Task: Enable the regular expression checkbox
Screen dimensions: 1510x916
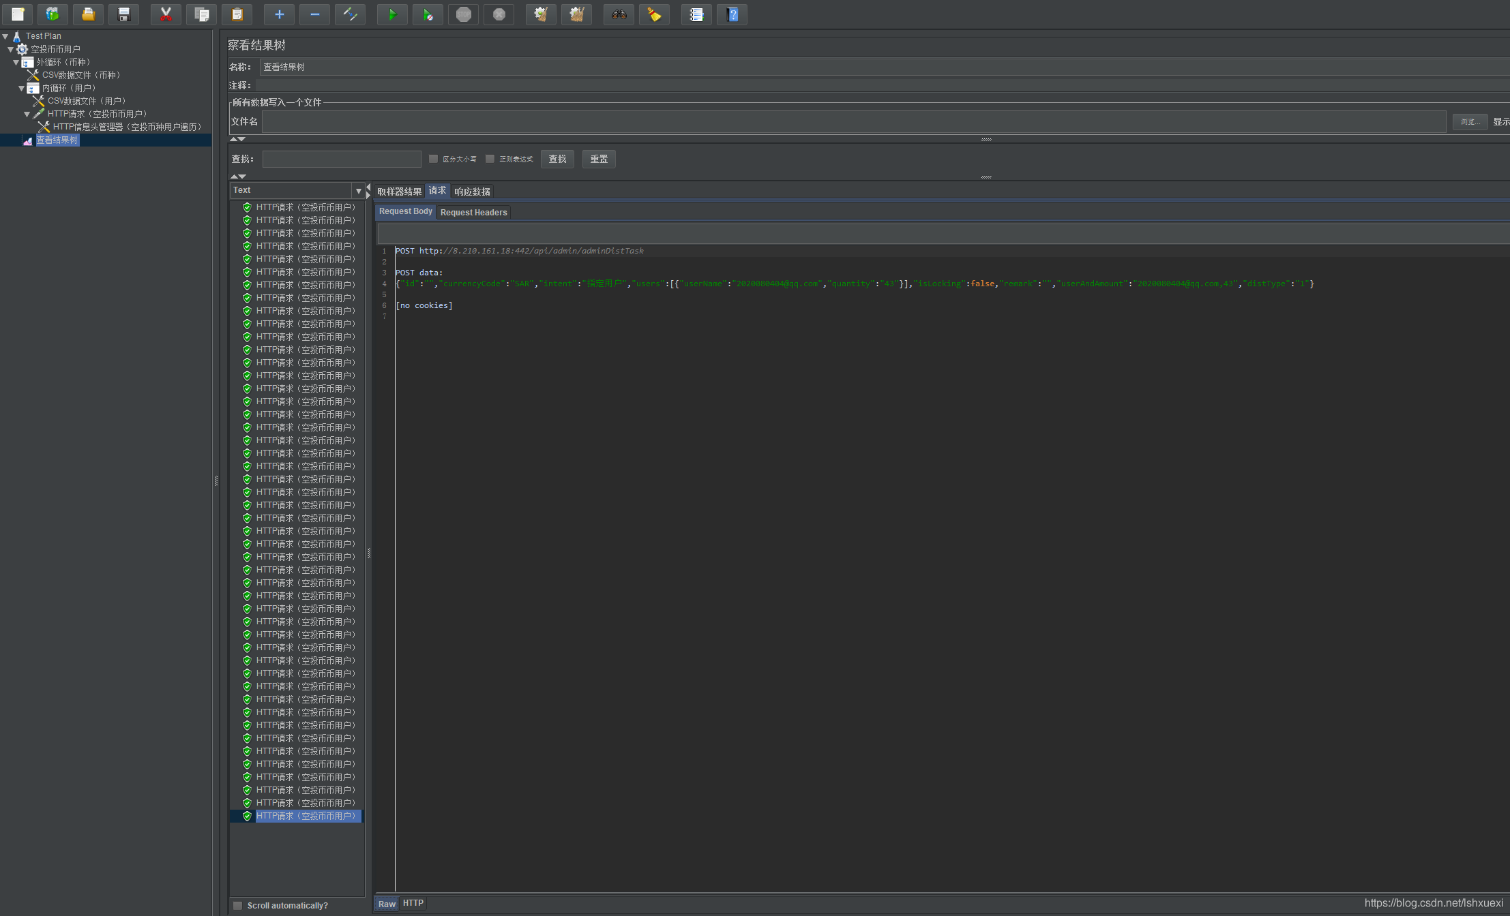Action: (490, 159)
